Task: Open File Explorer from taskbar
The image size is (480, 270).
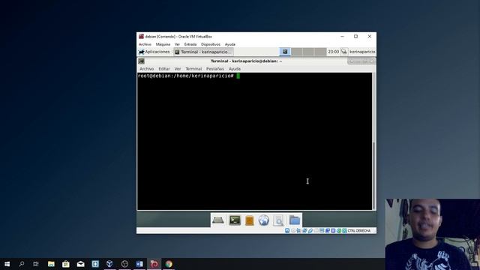Action: click(51, 264)
